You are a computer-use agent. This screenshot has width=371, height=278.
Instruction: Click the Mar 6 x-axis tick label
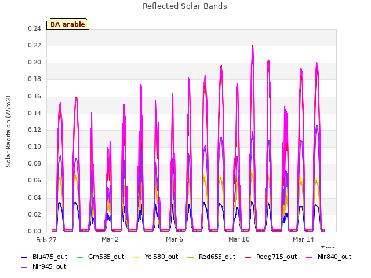click(174, 239)
